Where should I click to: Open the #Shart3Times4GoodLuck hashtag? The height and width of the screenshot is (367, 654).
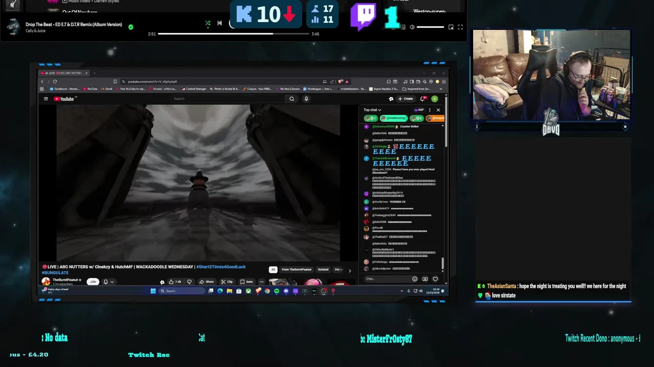pos(221,267)
